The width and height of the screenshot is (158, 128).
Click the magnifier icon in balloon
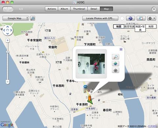pos(116,57)
